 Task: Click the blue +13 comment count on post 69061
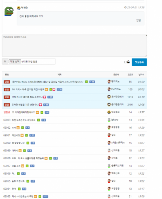pyautogui.click(x=32, y=135)
